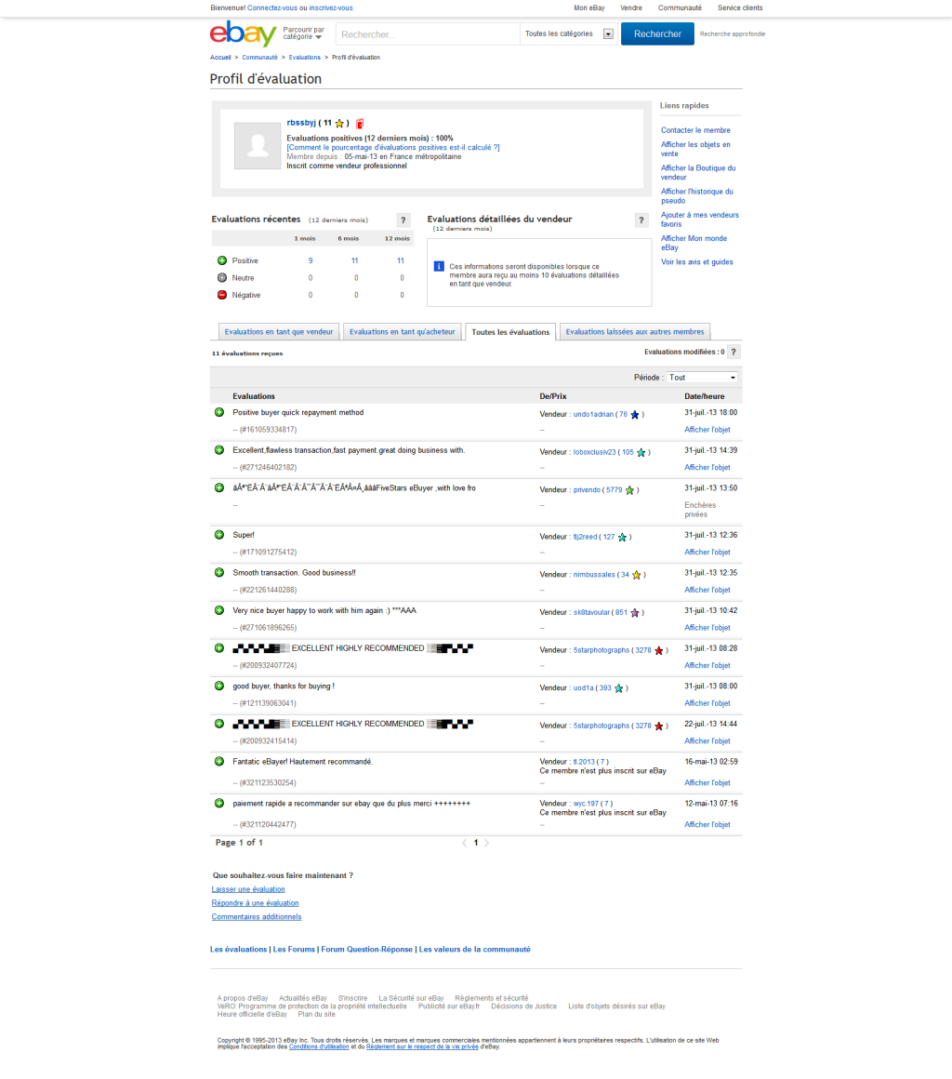Screen dimensions: 952x1079
Task: Click the yellow star next to rbssbyj's score
Action: point(339,124)
